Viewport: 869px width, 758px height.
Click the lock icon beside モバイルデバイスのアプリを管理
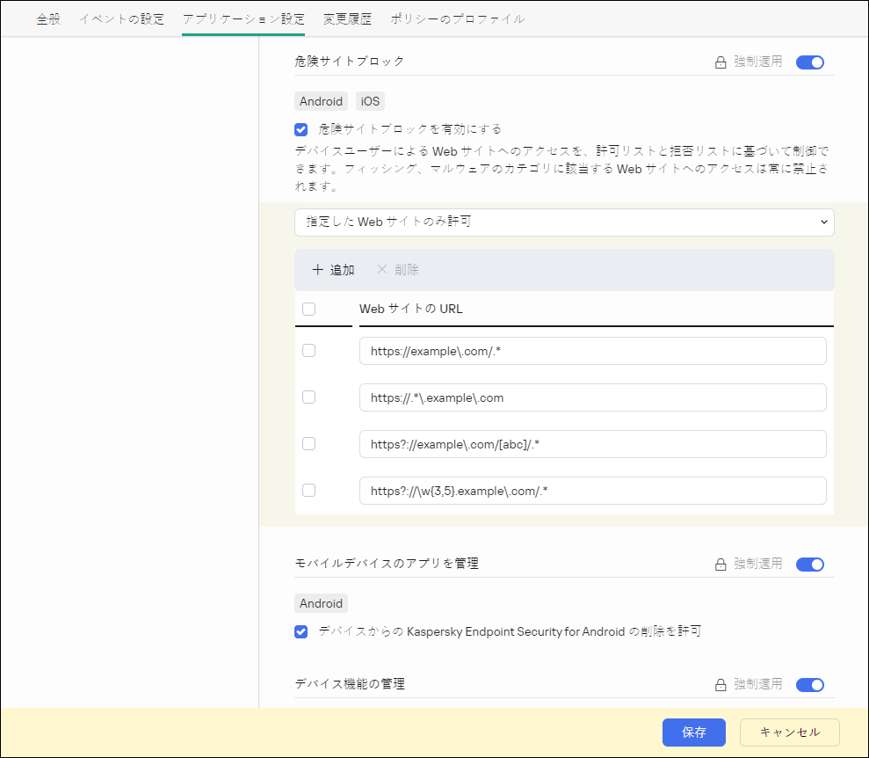coord(721,565)
